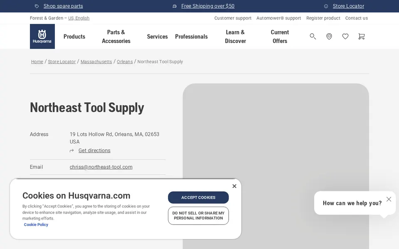This screenshot has width=399, height=249.
Task: Go to Automower® support
Action: tap(278, 18)
